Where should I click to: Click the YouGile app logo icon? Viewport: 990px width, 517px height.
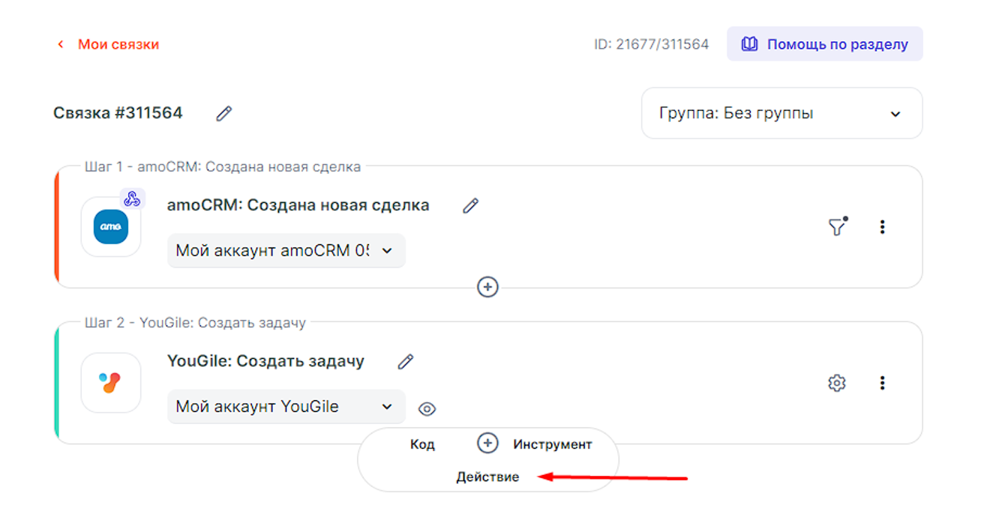[x=111, y=383]
